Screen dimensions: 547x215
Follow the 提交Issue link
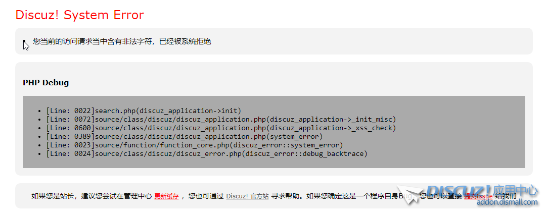click(478, 196)
